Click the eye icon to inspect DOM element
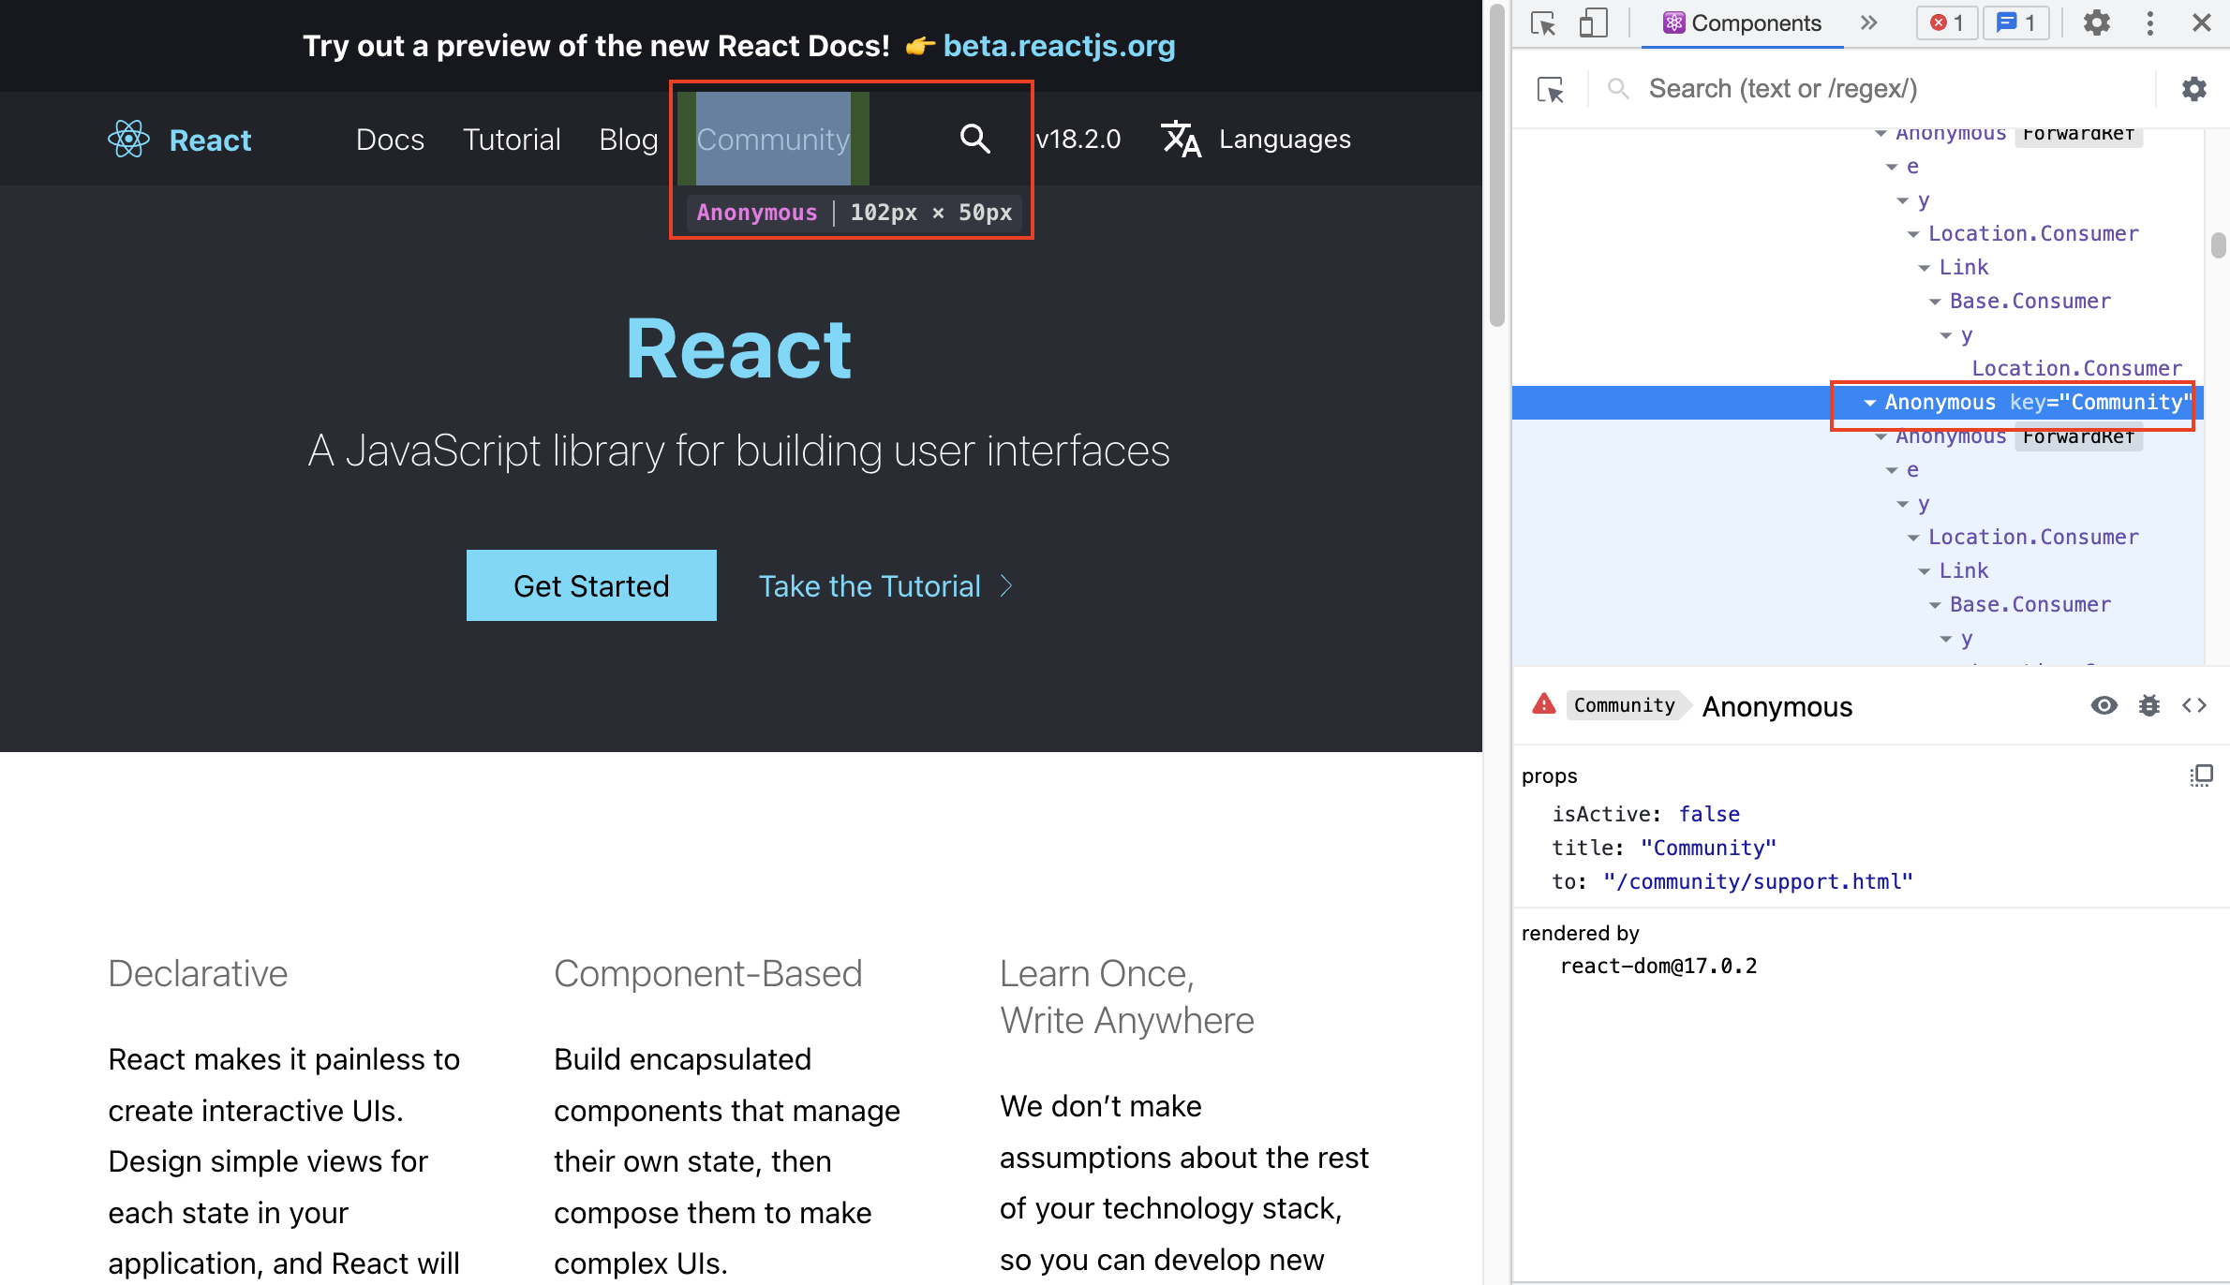 coord(2104,705)
